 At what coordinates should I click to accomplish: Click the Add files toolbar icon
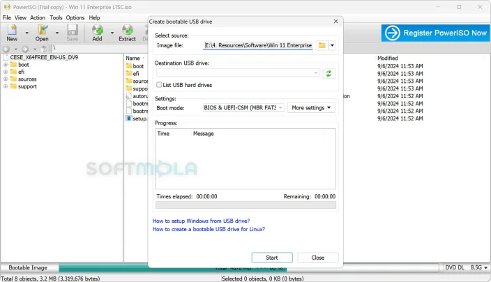point(98,33)
